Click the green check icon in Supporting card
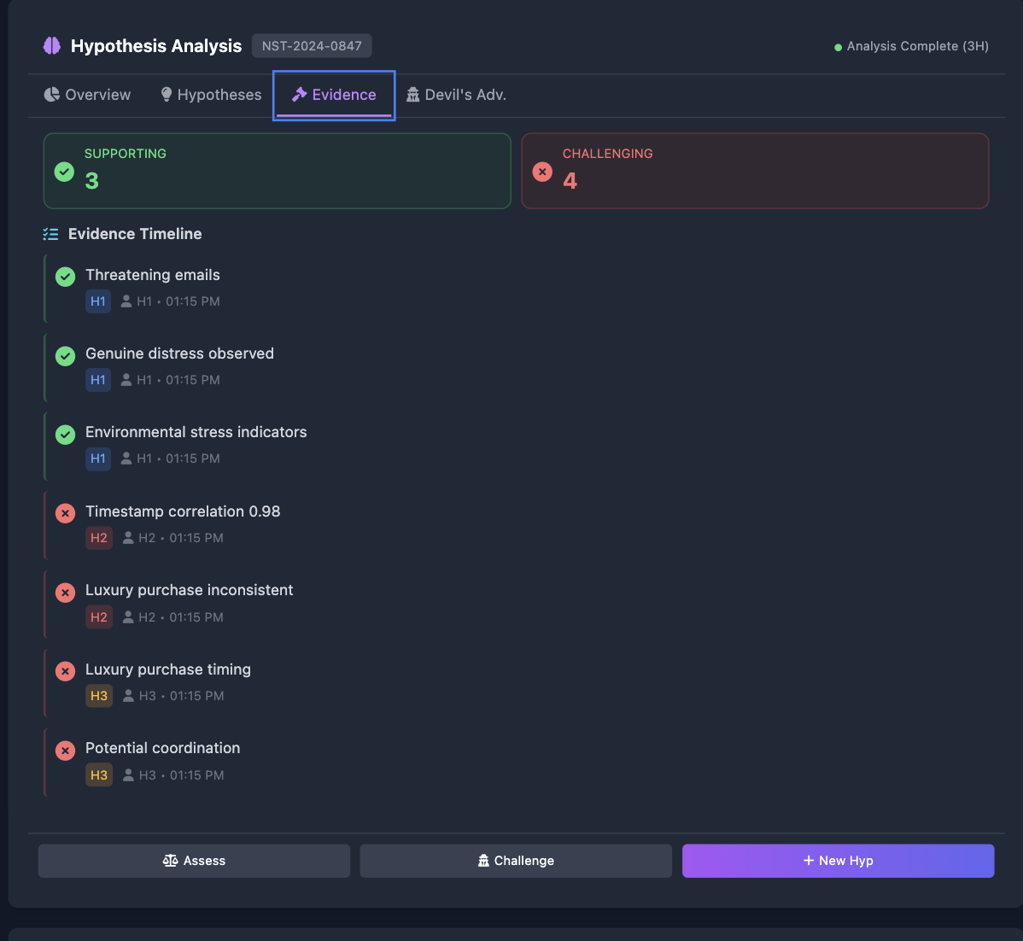 coord(64,172)
